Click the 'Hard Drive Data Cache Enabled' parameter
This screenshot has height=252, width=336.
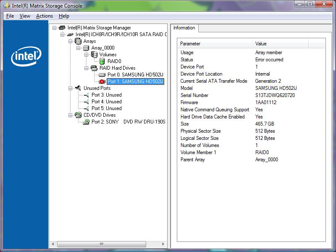(213, 117)
